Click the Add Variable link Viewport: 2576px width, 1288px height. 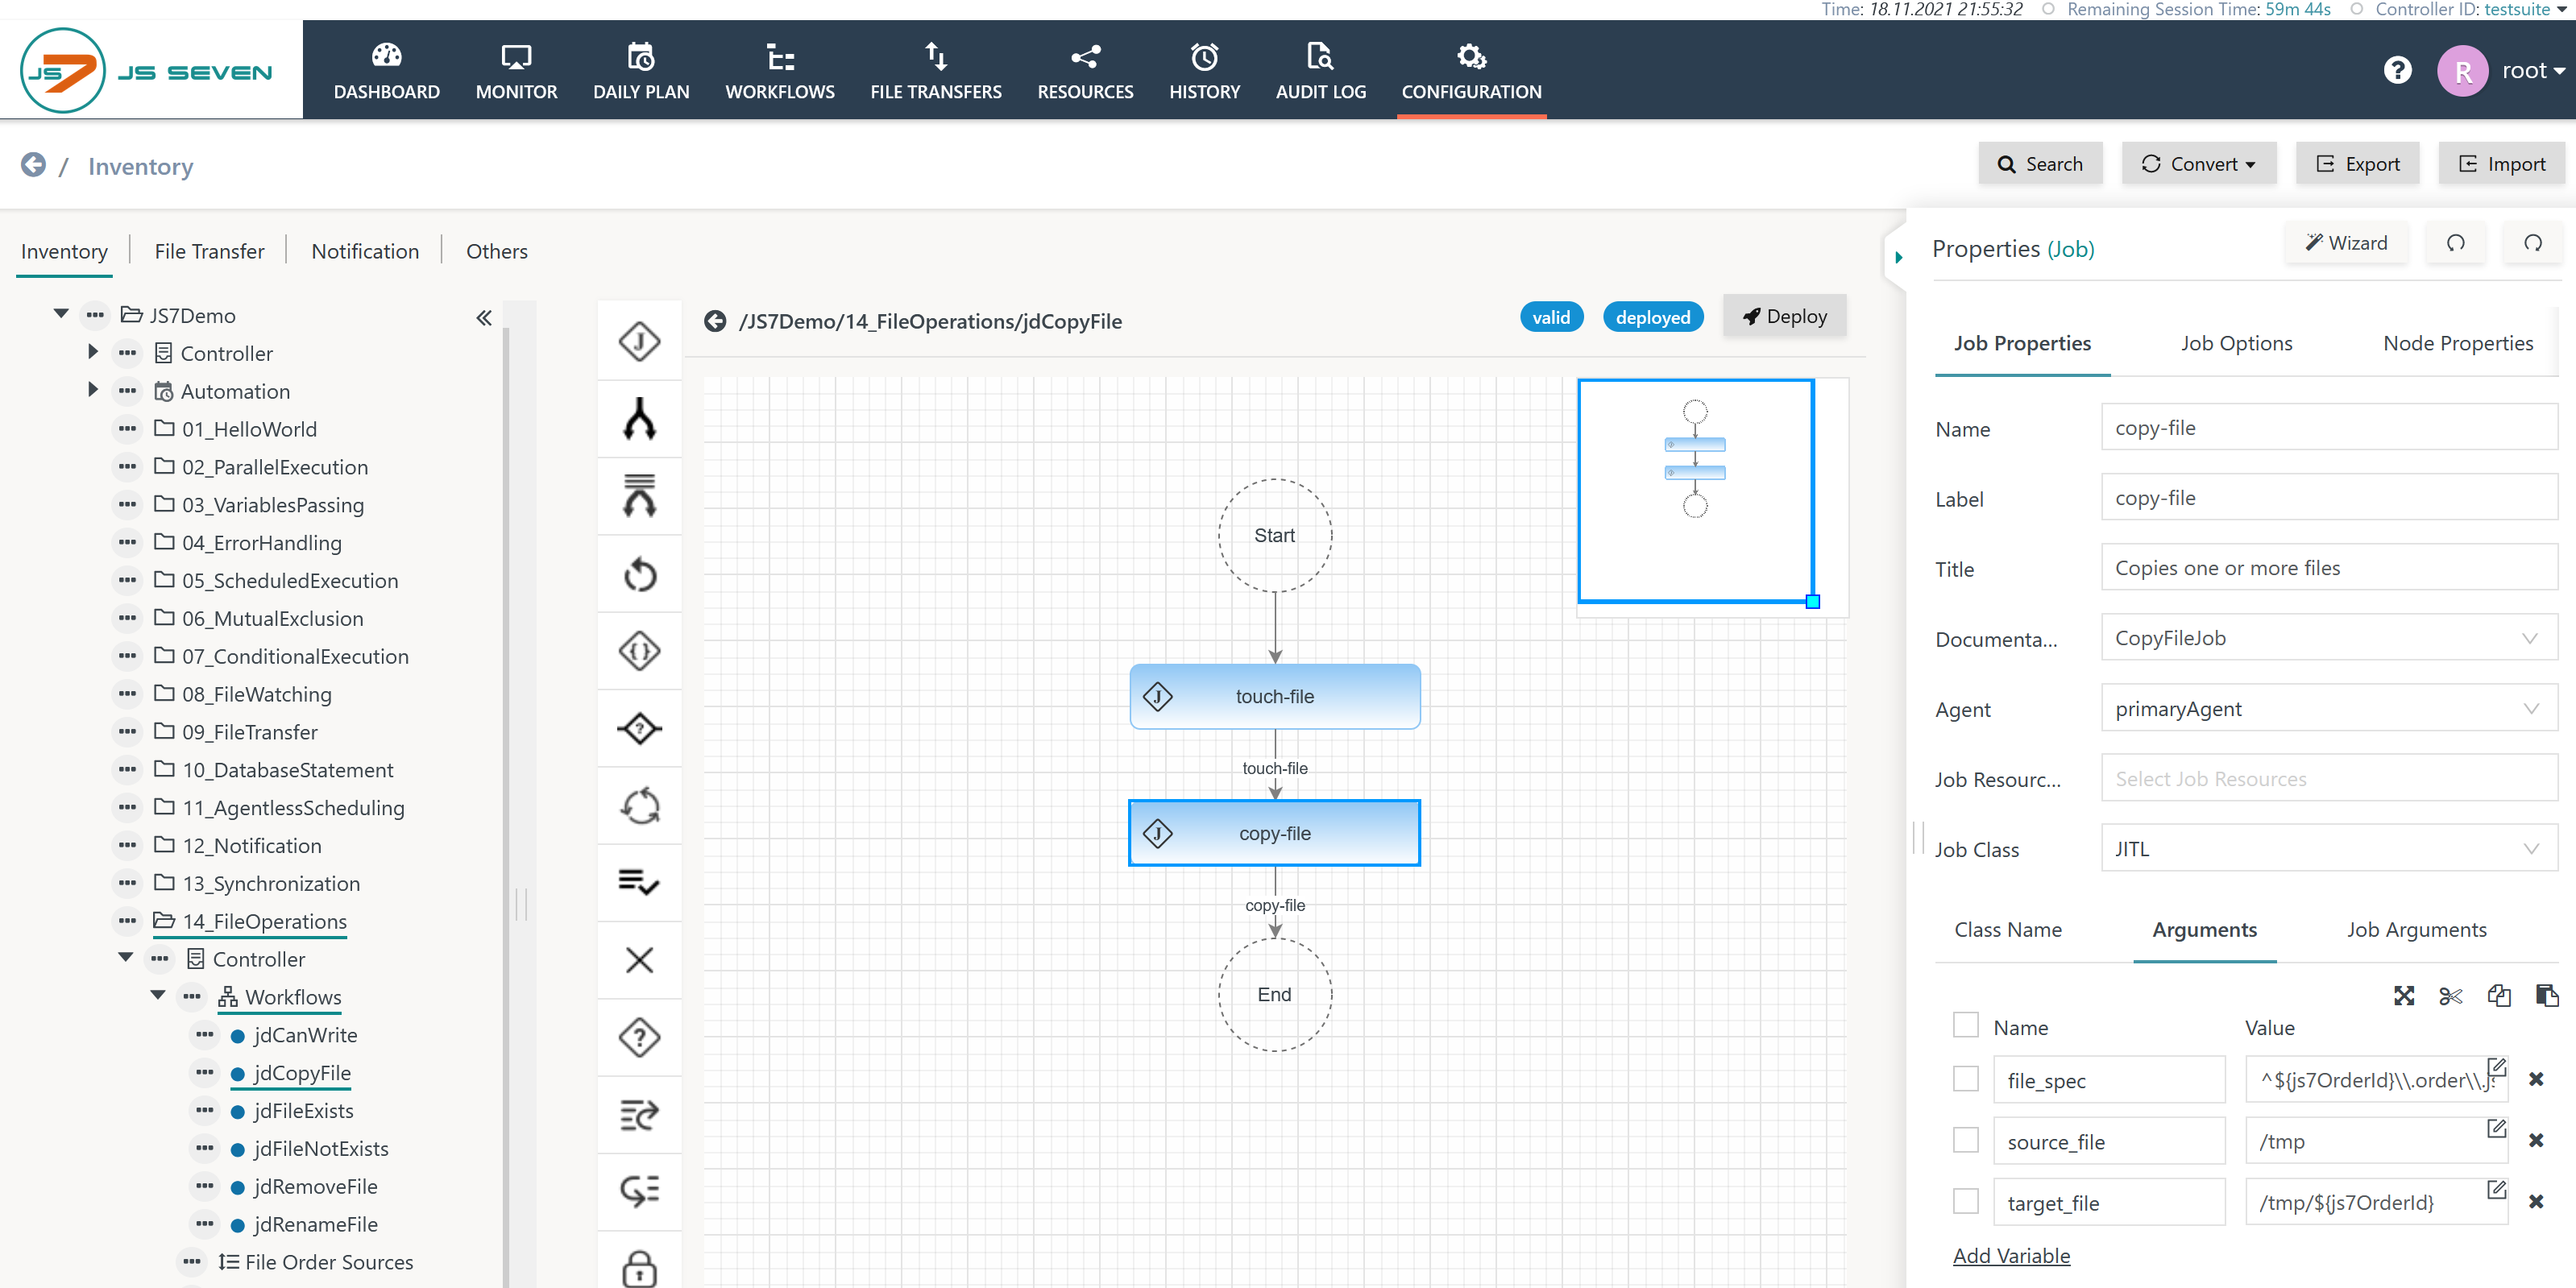pos(2011,1256)
